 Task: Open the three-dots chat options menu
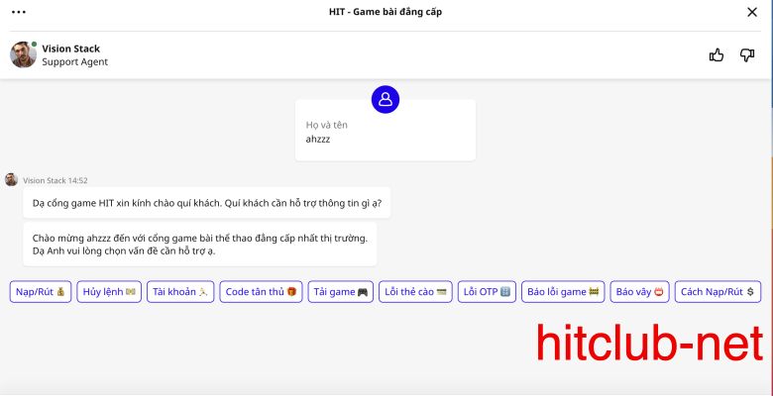click(x=19, y=12)
